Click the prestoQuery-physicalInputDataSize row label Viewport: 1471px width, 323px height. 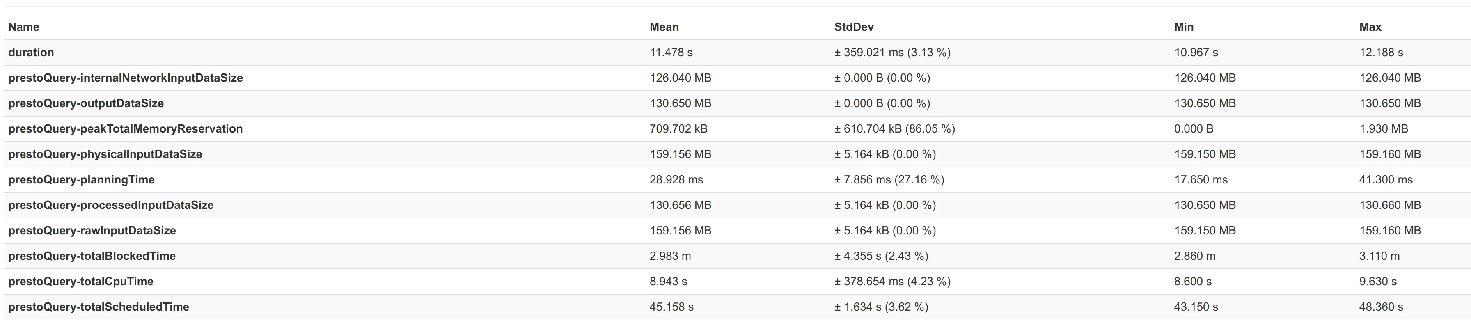point(105,154)
